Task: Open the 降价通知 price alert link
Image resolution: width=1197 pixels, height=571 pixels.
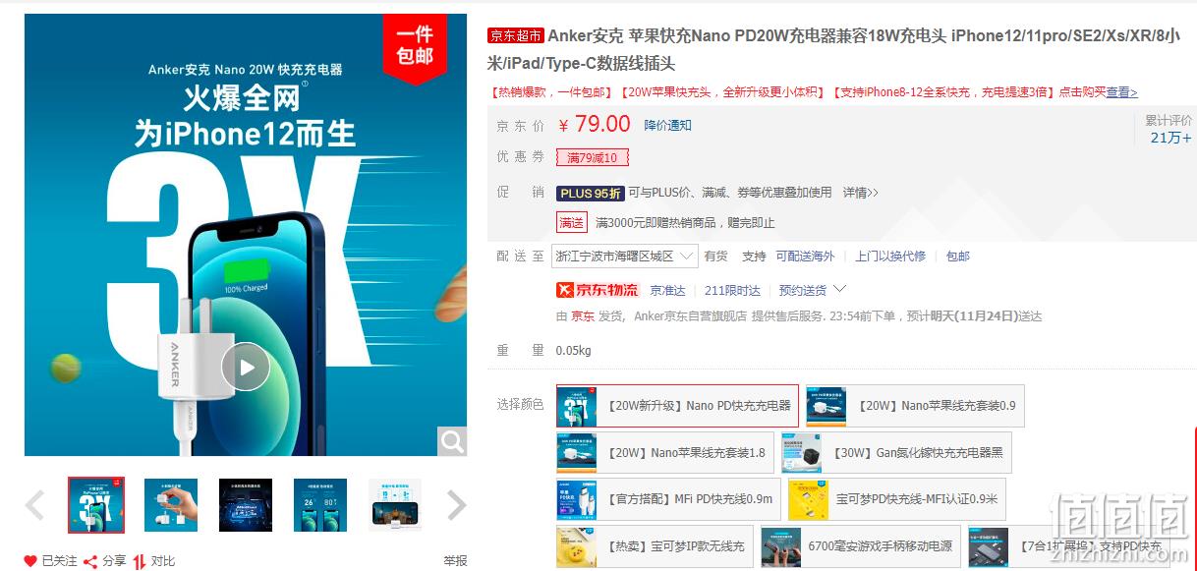Action: (668, 125)
